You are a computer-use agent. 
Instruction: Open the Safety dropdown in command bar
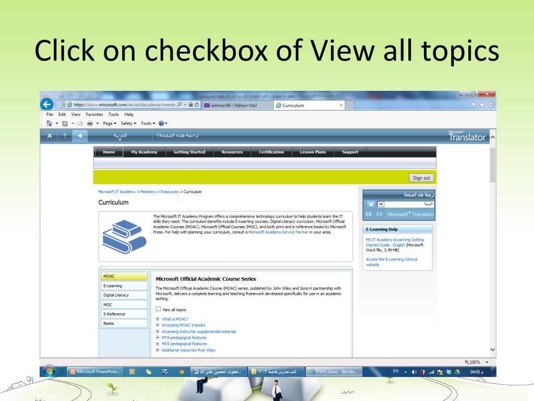128,123
